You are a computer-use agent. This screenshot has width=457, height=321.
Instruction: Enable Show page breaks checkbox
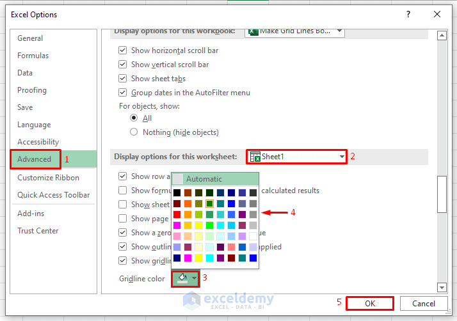pyautogui.click(x=122, y=218)
